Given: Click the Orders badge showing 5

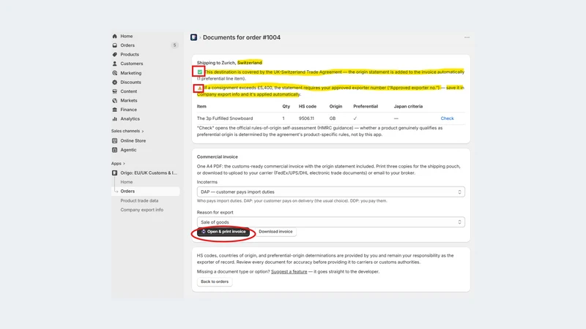Looking at the screenshot, I should tap(174, 45).
